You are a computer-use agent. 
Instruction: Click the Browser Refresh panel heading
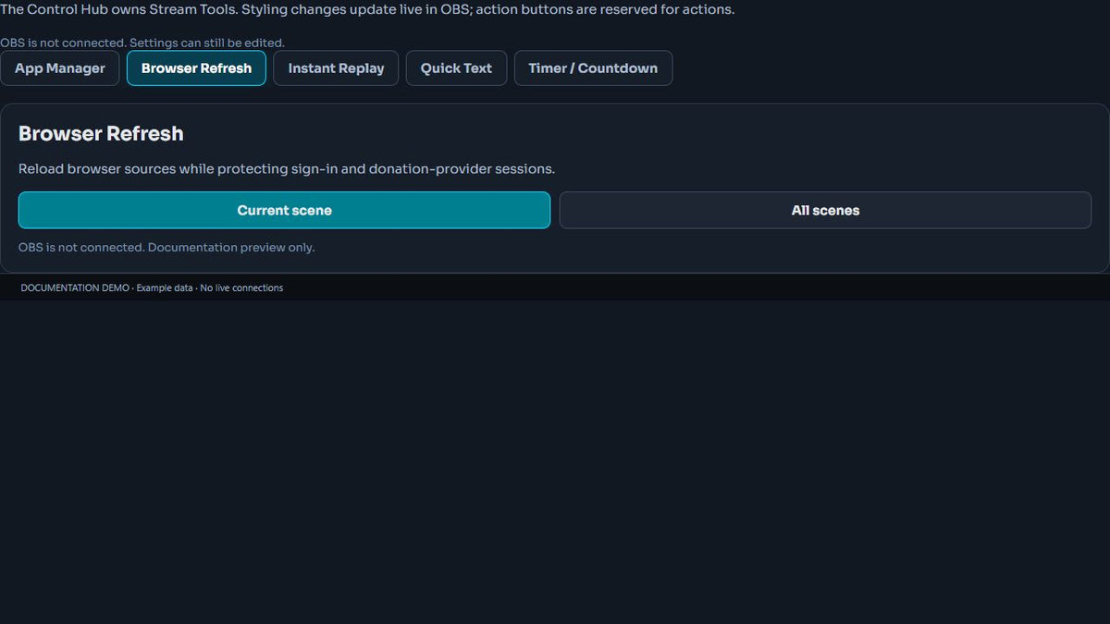[101, 133]
